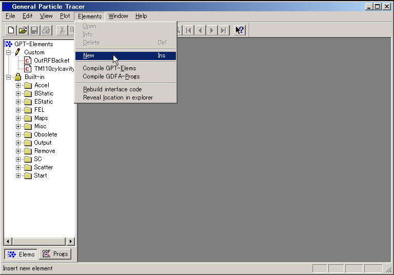The width and height of the screenshot is (394, 275).
Task: Select the Obsolete tree item label
Action: point(46,134)
